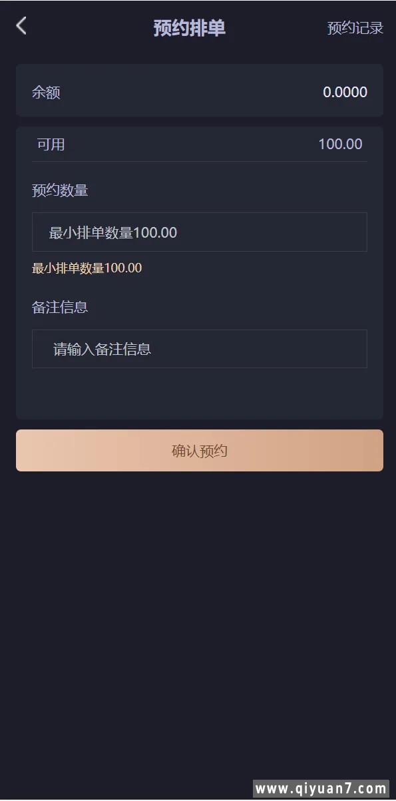Click the 可用 available label
396x801 pixels.
[48, 144]
